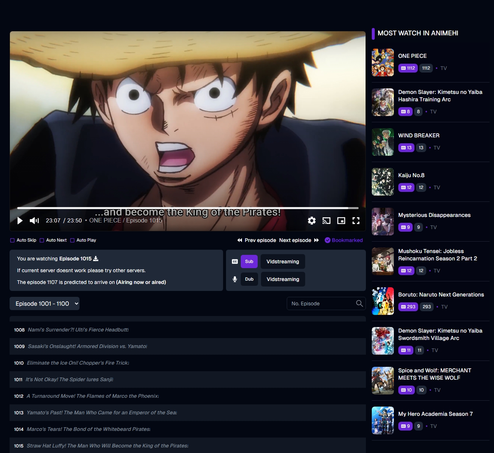Image resolution: width=494 pixels, height=453 pixels.
Task: Click Spice and Wolf title link
Action: pyautogui.click(x=435, y=374)
